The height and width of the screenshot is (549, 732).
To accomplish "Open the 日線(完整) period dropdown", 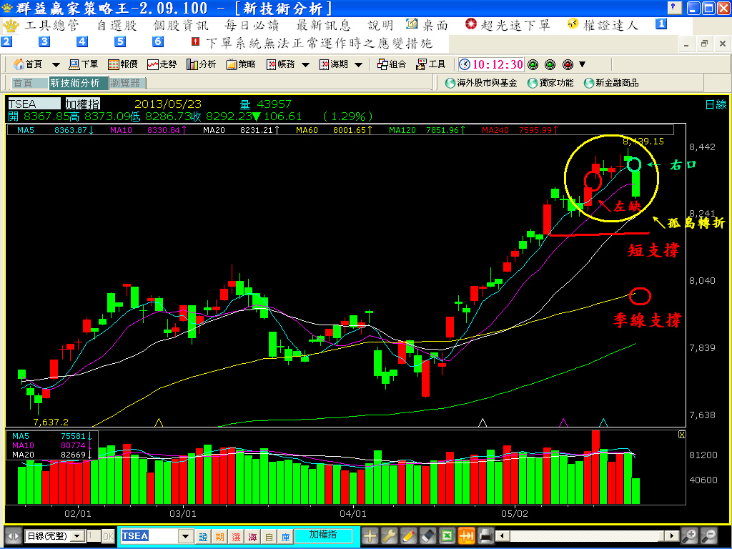I will click(x=79, y=536).
